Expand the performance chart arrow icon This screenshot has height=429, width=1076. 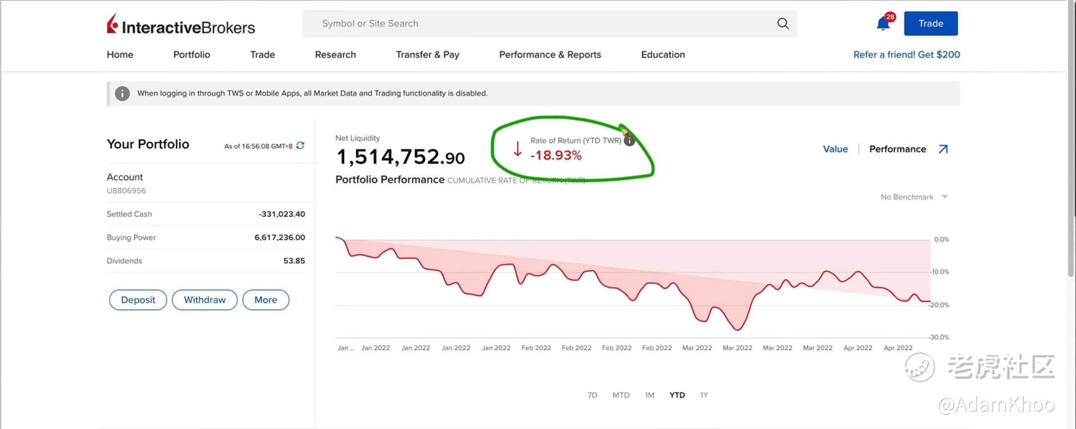pos(943,149)
